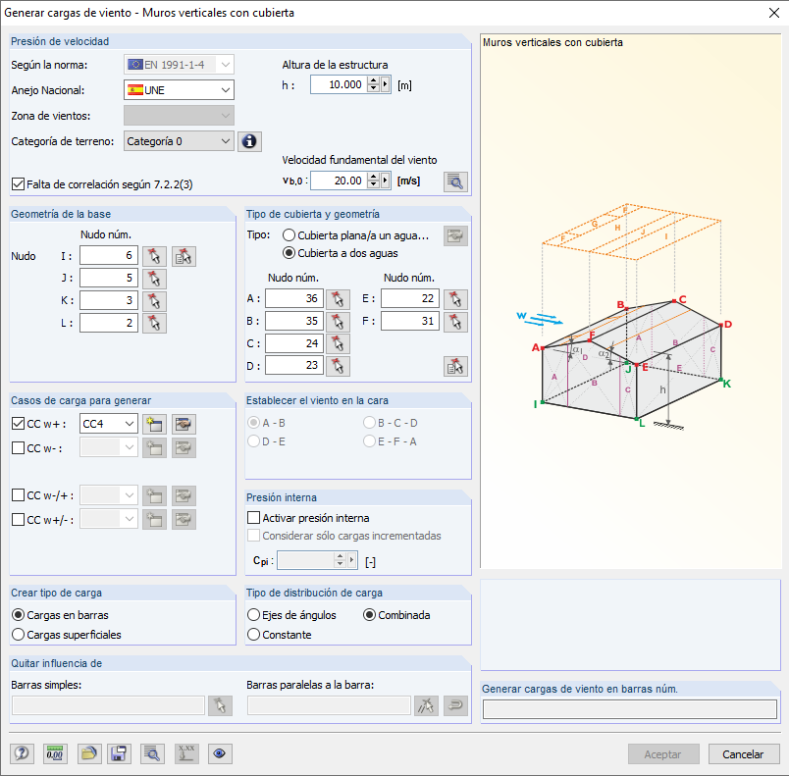This screenshot has width=789, height=776.
Task: Open wind velocity map lookup icon
Action: pos(455,181)
